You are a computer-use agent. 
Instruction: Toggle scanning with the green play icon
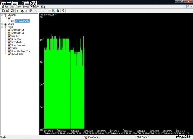(x=17, y=11)
